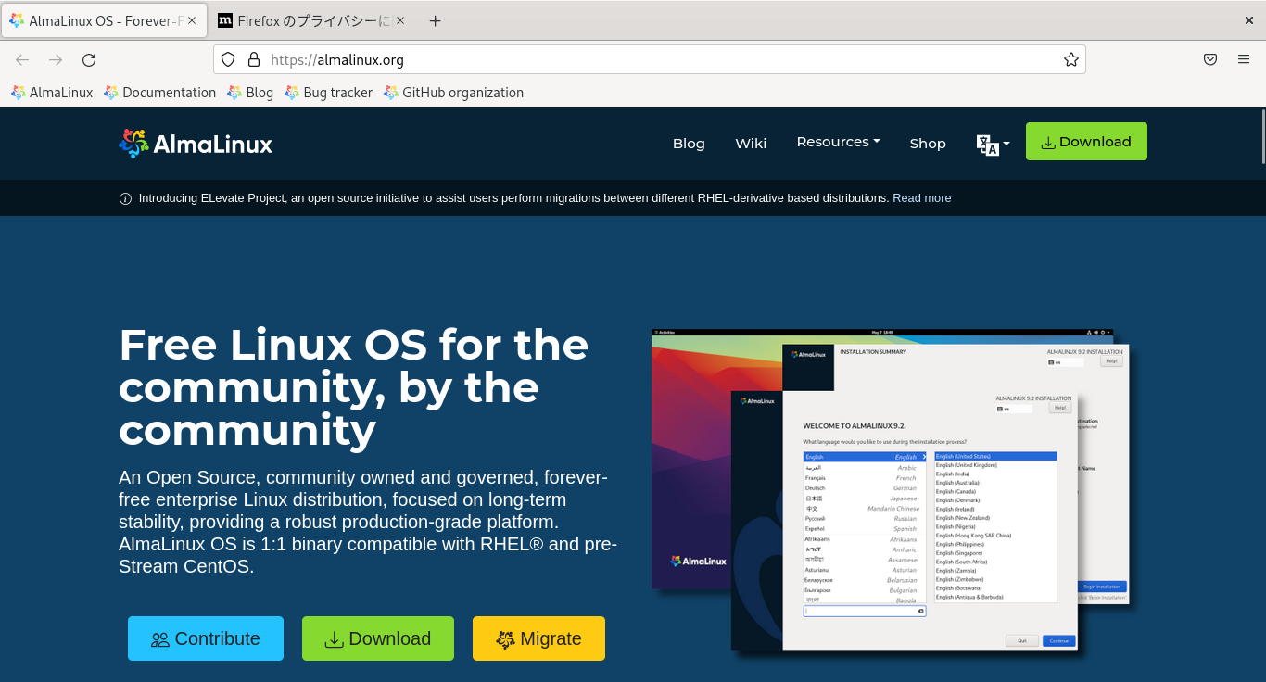Open the Pocket save icon
Screen dimensions: 1266x682
point(1210,59)
